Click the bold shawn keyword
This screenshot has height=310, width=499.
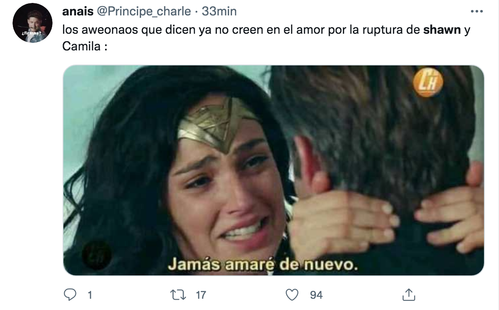coord(442,30)
